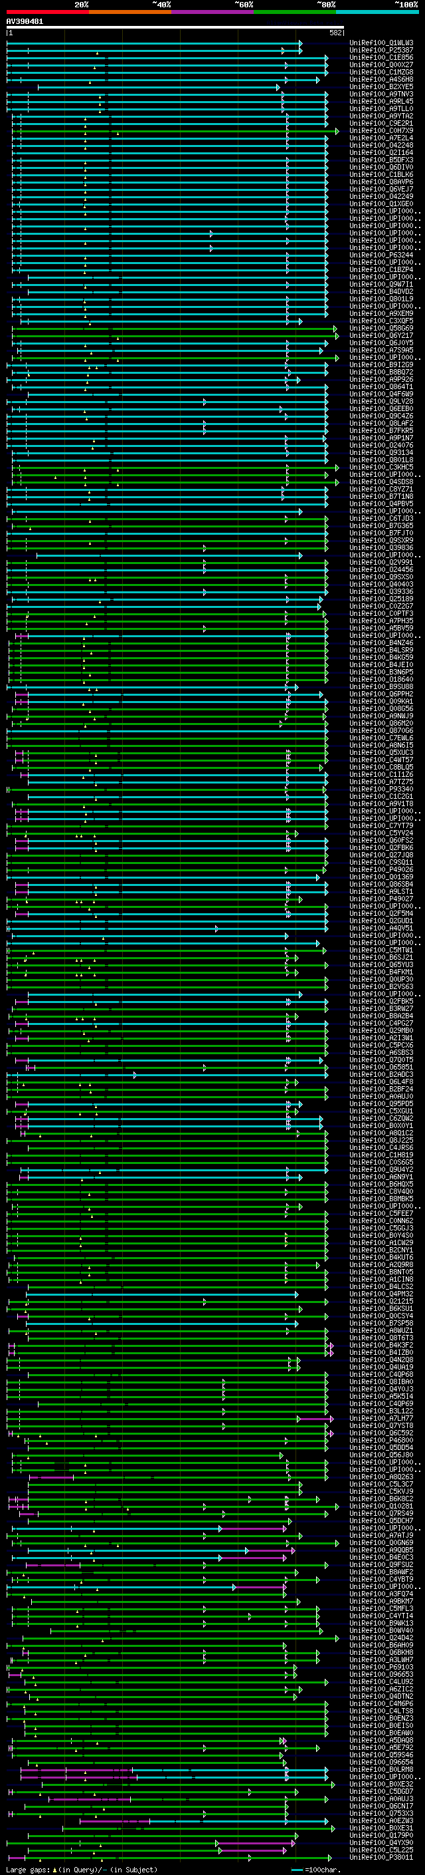Open the UniRef100_O24456 hit label

click(381, 569)
